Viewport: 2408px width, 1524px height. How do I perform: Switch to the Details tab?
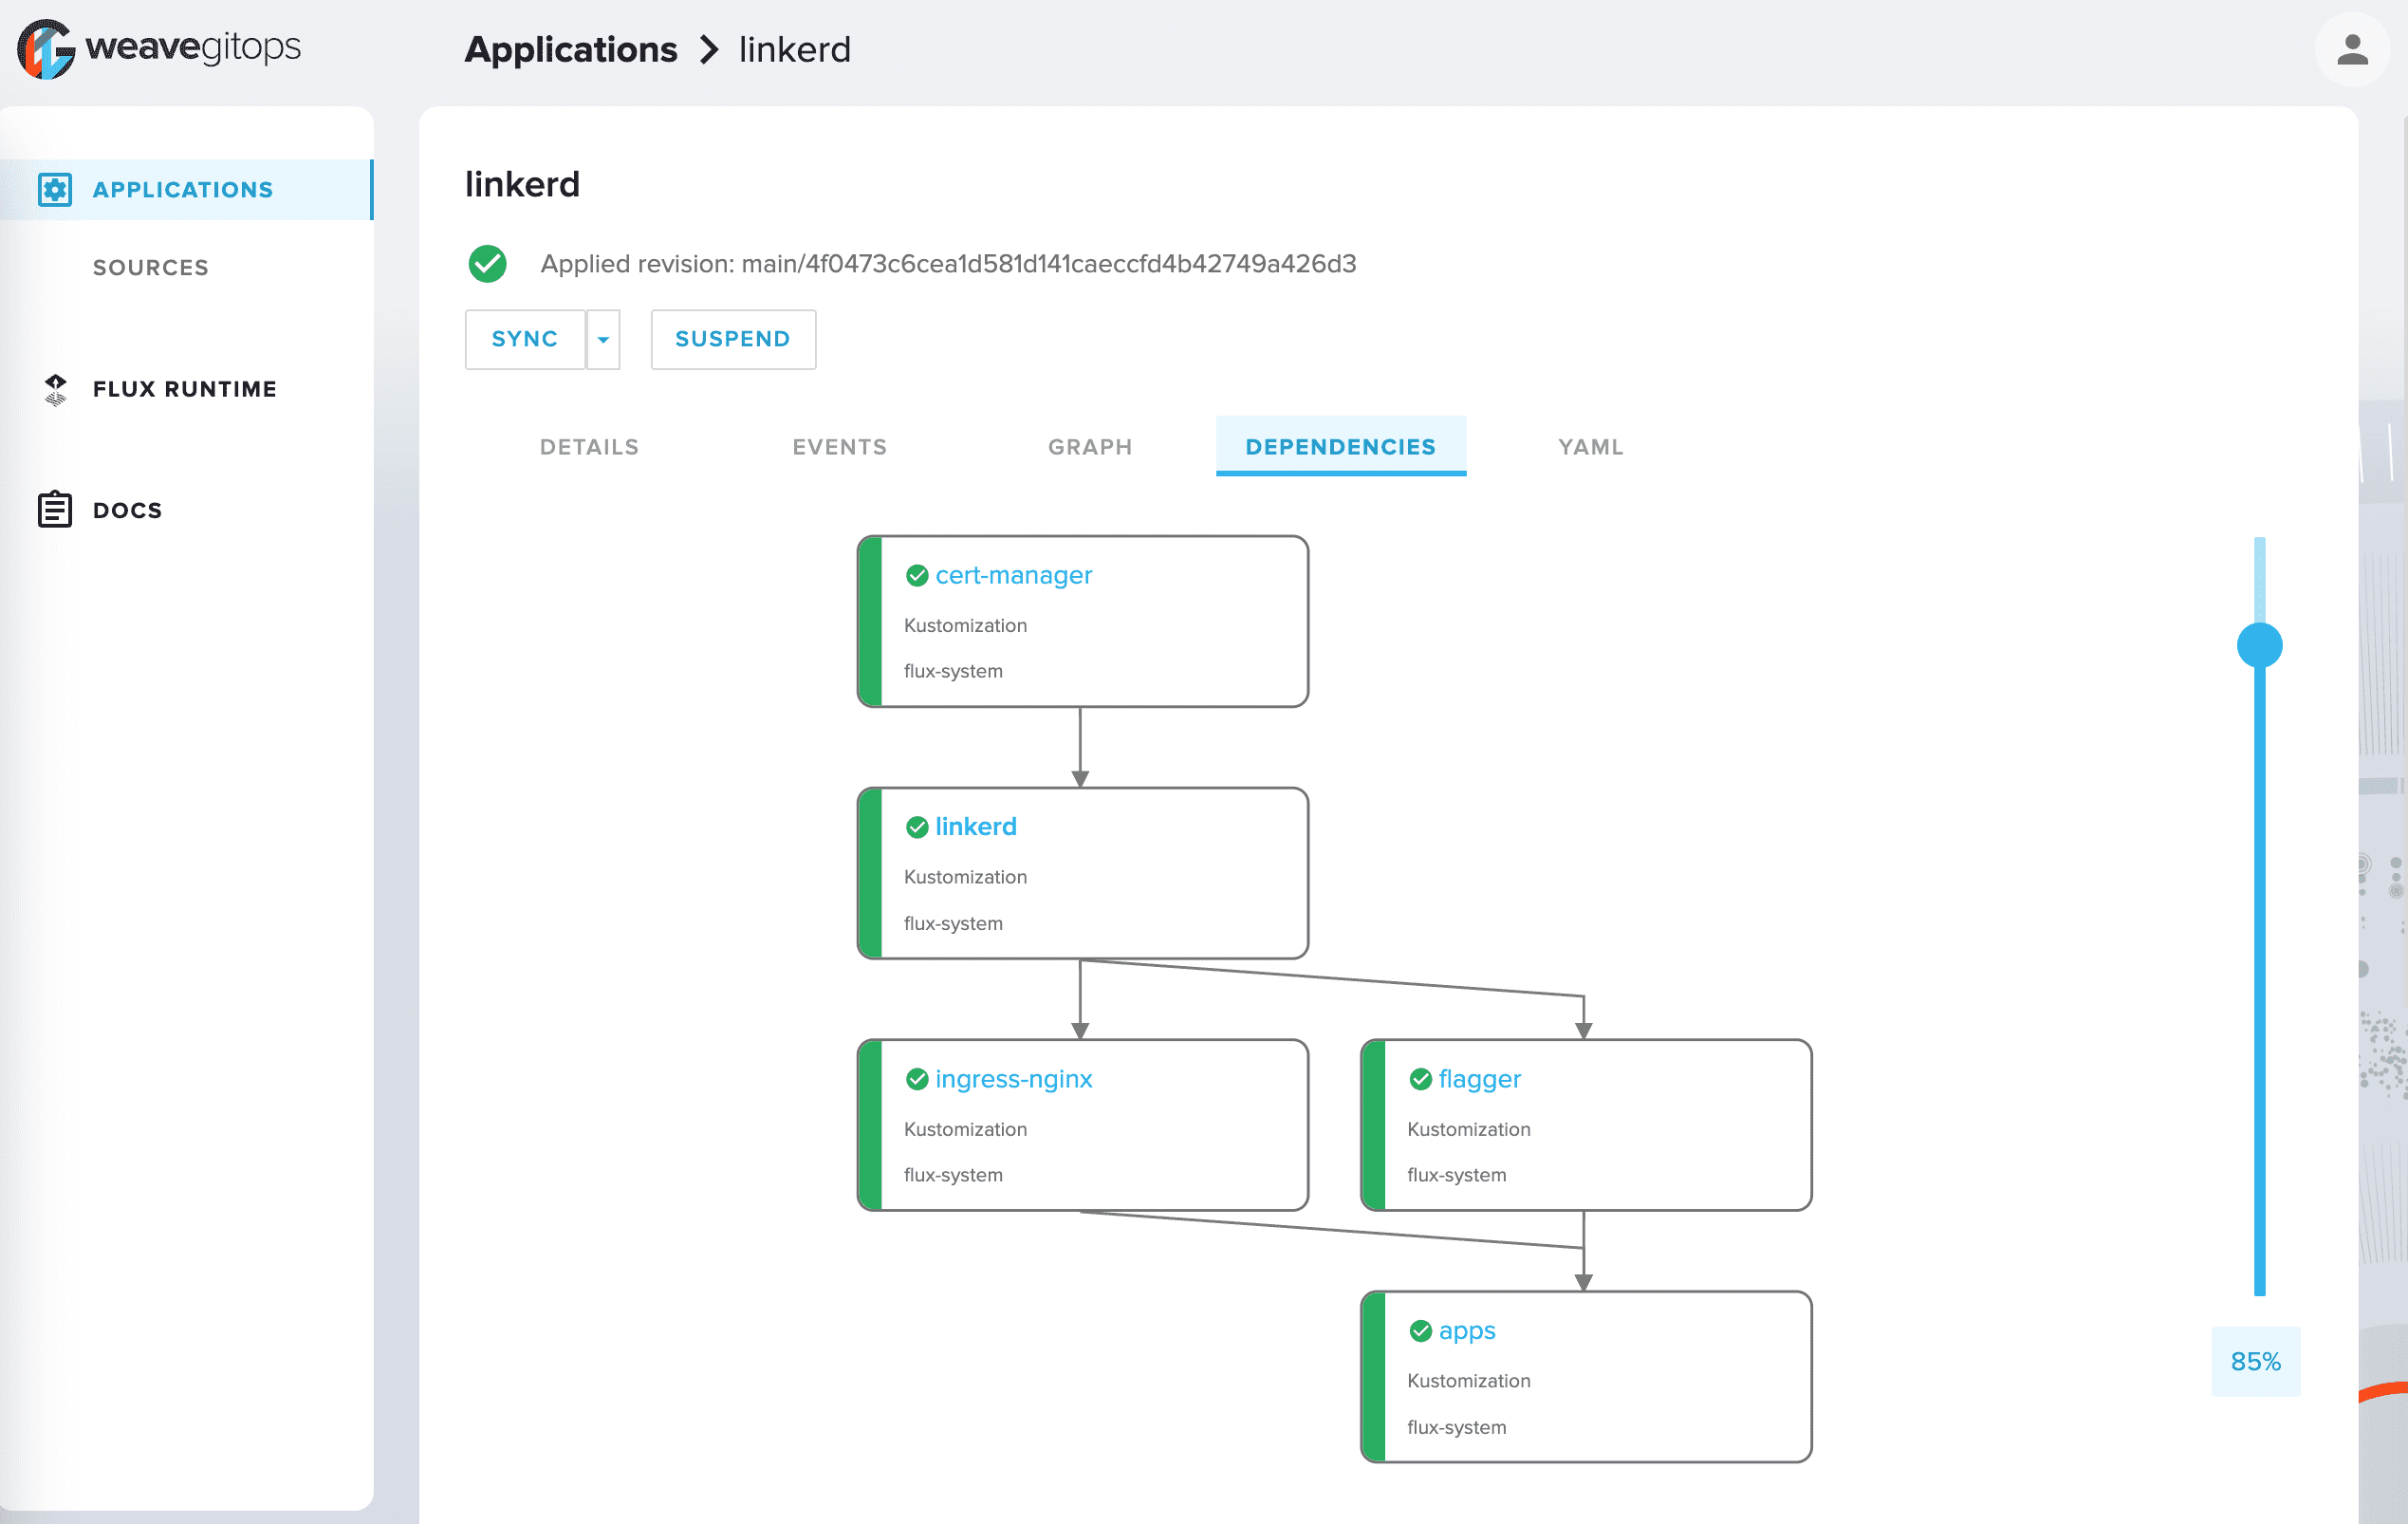[589, 447]
